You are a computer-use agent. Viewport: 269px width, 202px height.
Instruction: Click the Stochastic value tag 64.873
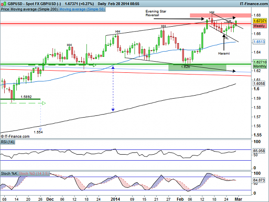[x=259, y=180]
